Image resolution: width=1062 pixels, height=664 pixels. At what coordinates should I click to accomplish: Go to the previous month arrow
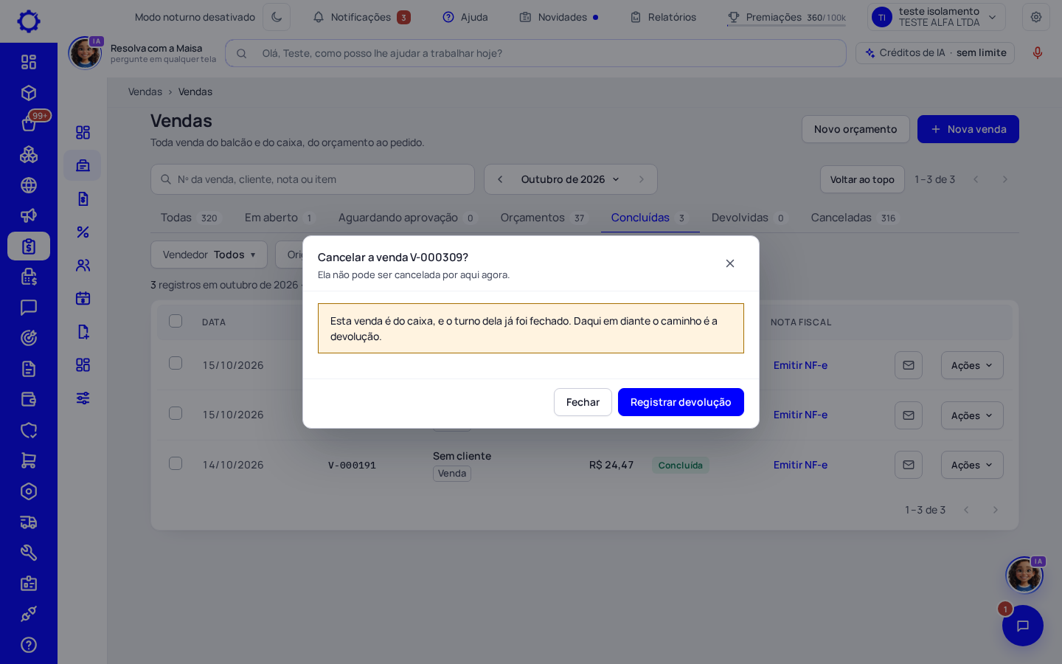pyautogui.click(x=500, y=179)
